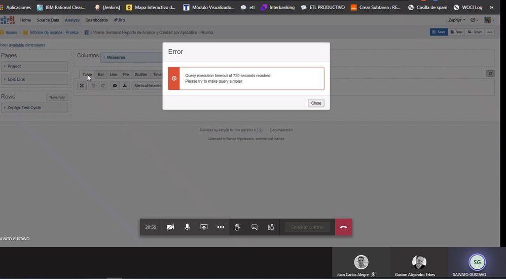
Task: Open more actions in call toolbar
Action: [x=221, y=227]
